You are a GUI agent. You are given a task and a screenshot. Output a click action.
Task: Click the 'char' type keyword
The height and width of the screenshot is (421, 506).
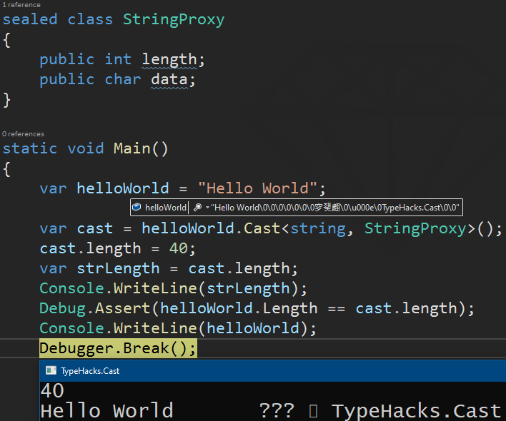point(123,79)
